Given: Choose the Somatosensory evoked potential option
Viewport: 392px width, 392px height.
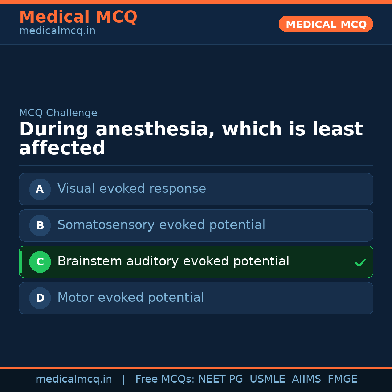Looking at the screenshot, I should (x=161, y=225).
